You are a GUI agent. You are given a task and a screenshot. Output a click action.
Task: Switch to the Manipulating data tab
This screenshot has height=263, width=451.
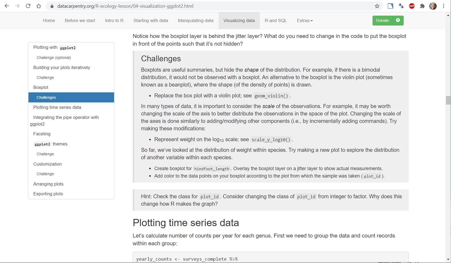[195, 20]
